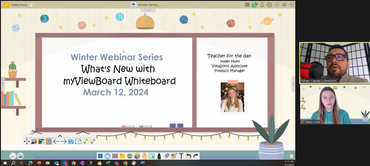The width and height of the screenshot is (370, 166).
Task: Click the 'myViewBoard Whiteboard' title line
Action: pyautogui.click(x=120, y=81)
